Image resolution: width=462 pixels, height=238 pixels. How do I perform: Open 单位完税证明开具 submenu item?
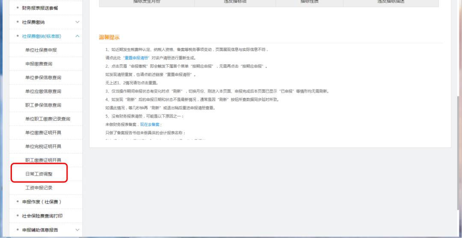pyautogui.click(x=43, y=146)
